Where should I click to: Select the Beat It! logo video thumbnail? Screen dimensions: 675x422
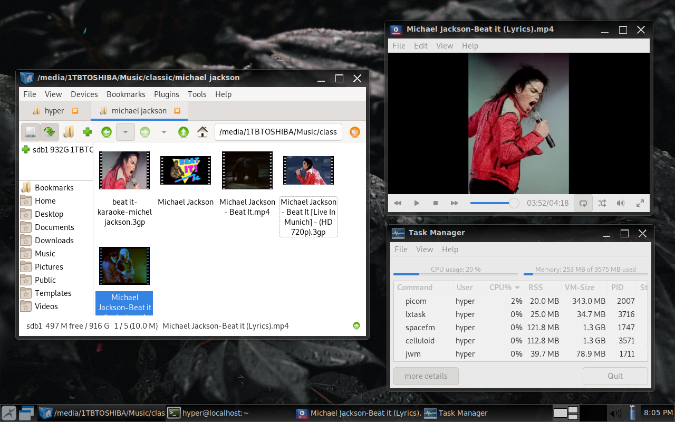coord(186,170)
